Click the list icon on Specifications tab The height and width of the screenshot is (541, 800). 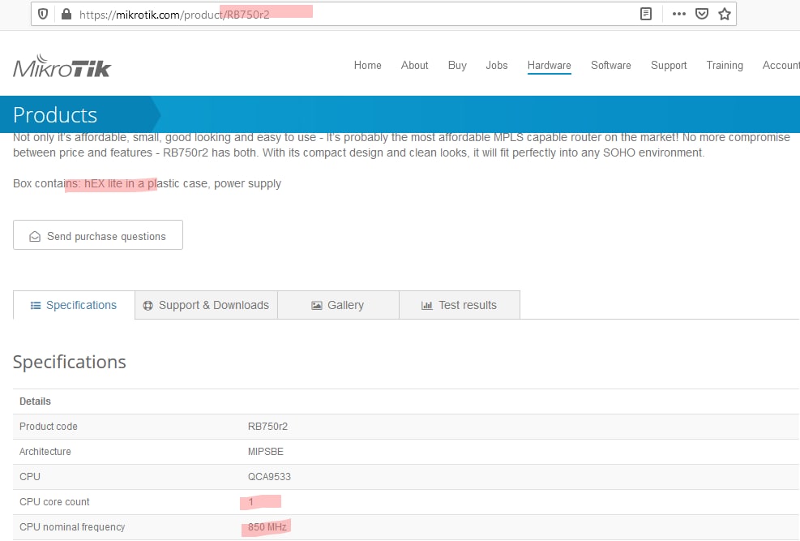[35, 305]
